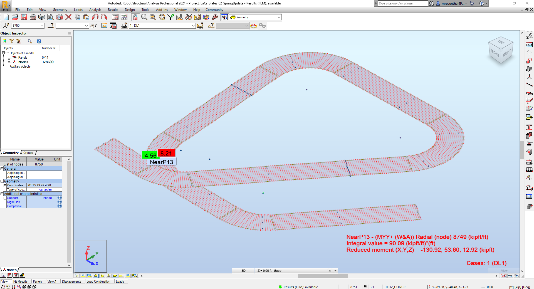Click the Load Combination tab at the bottom
534x289 pixels.
(99, 281)
